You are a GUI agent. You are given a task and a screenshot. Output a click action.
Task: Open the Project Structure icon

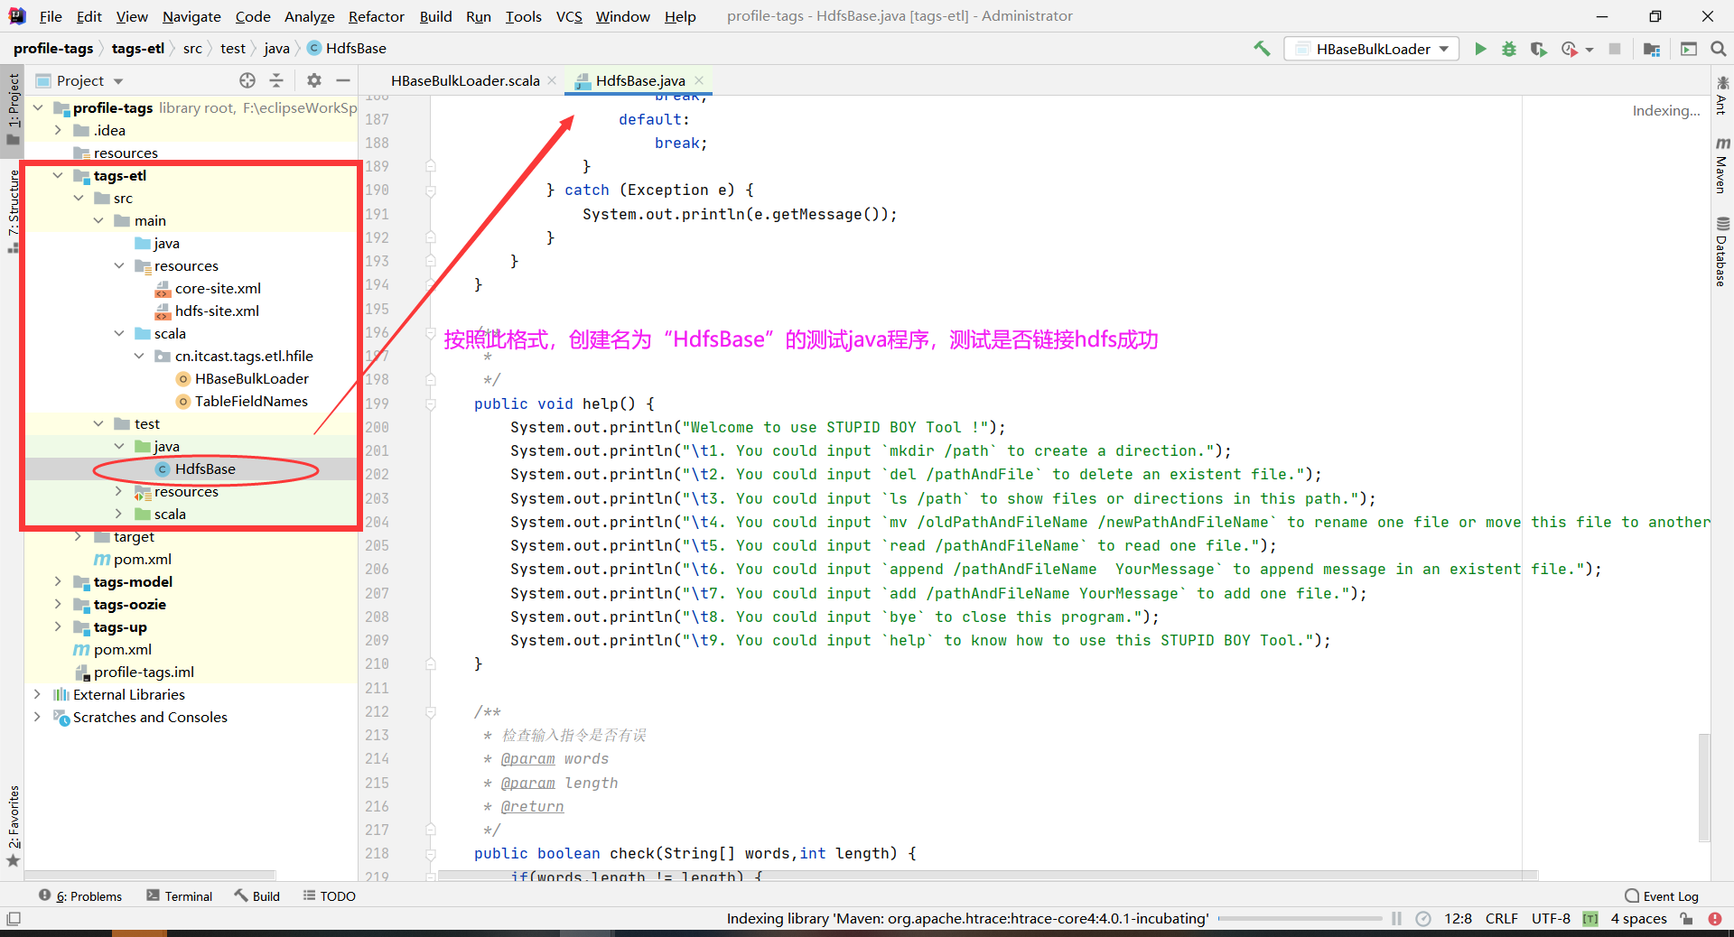tap(1652, 49)
